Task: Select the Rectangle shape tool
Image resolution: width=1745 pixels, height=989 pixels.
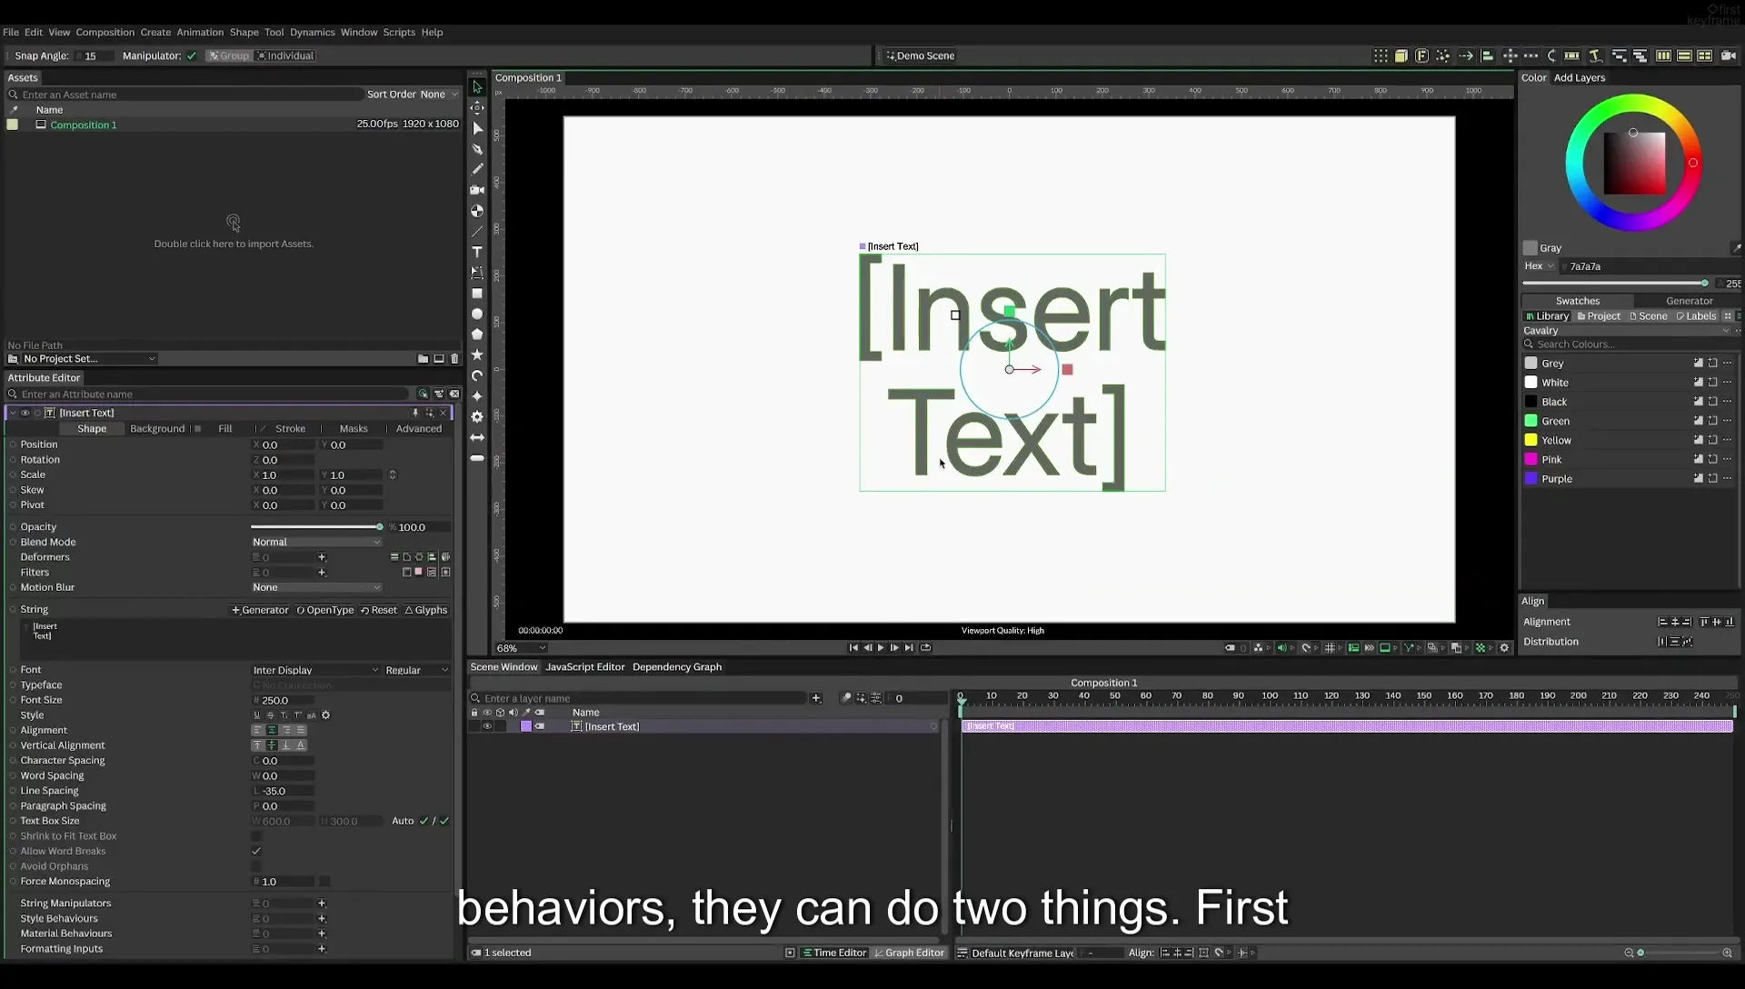Action: click(477, 294)
